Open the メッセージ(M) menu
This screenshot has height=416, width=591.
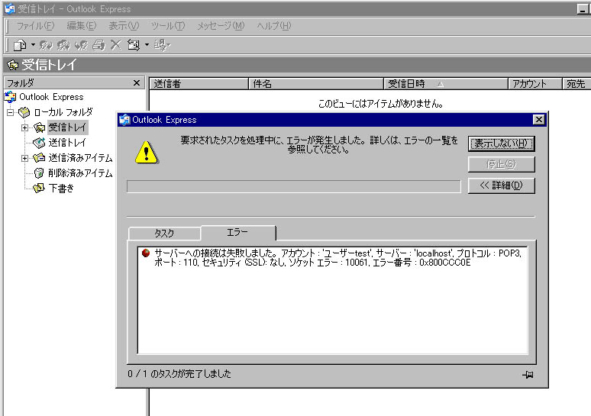[221, 26]
